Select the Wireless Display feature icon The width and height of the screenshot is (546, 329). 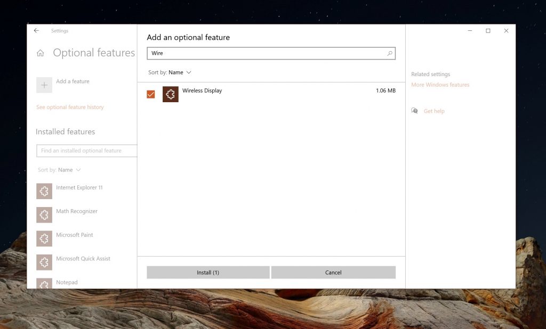click(171, 94)
